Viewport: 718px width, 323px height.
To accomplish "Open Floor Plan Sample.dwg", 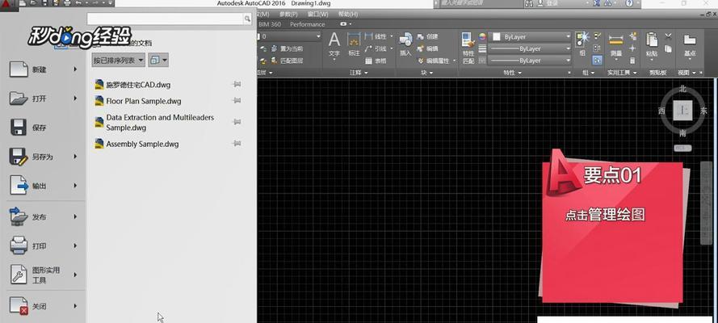I will [138, 101].
